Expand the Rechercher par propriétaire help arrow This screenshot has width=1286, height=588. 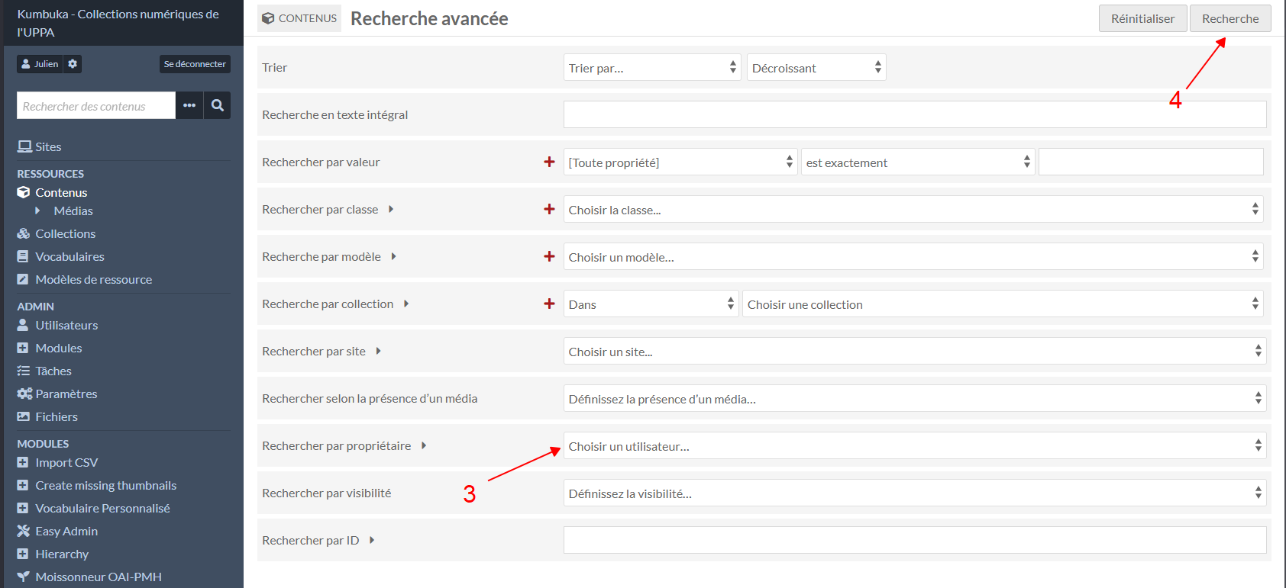point(424,445)
